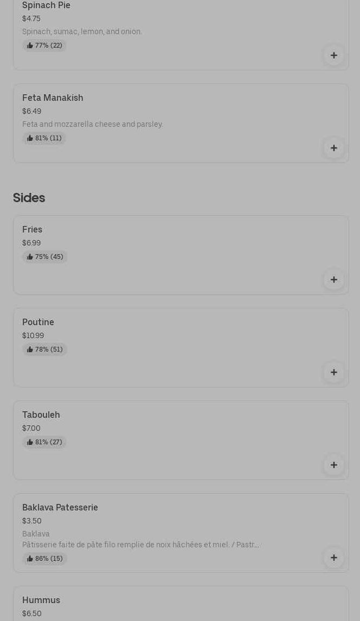360x621 pixels.
Task: Add Fries to the cart
Action: pyautogui.click(x=333, y=280)
